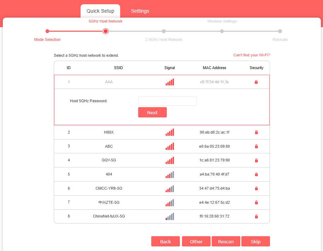
Task: Skip the 5GHz network setup
Action: [x=256, y=241]
